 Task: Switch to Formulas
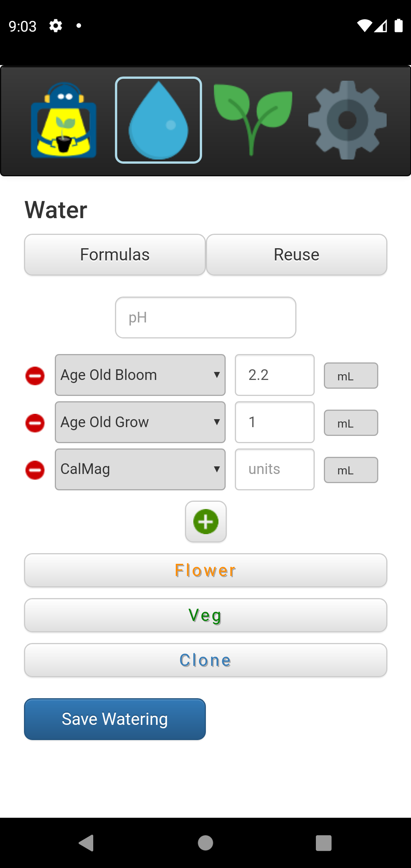(x=115, y=255)
